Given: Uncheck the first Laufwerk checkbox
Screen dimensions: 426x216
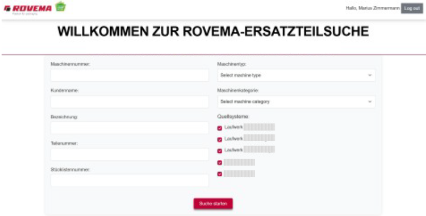Looking at the screenshot, I should [x=219, y=128].
